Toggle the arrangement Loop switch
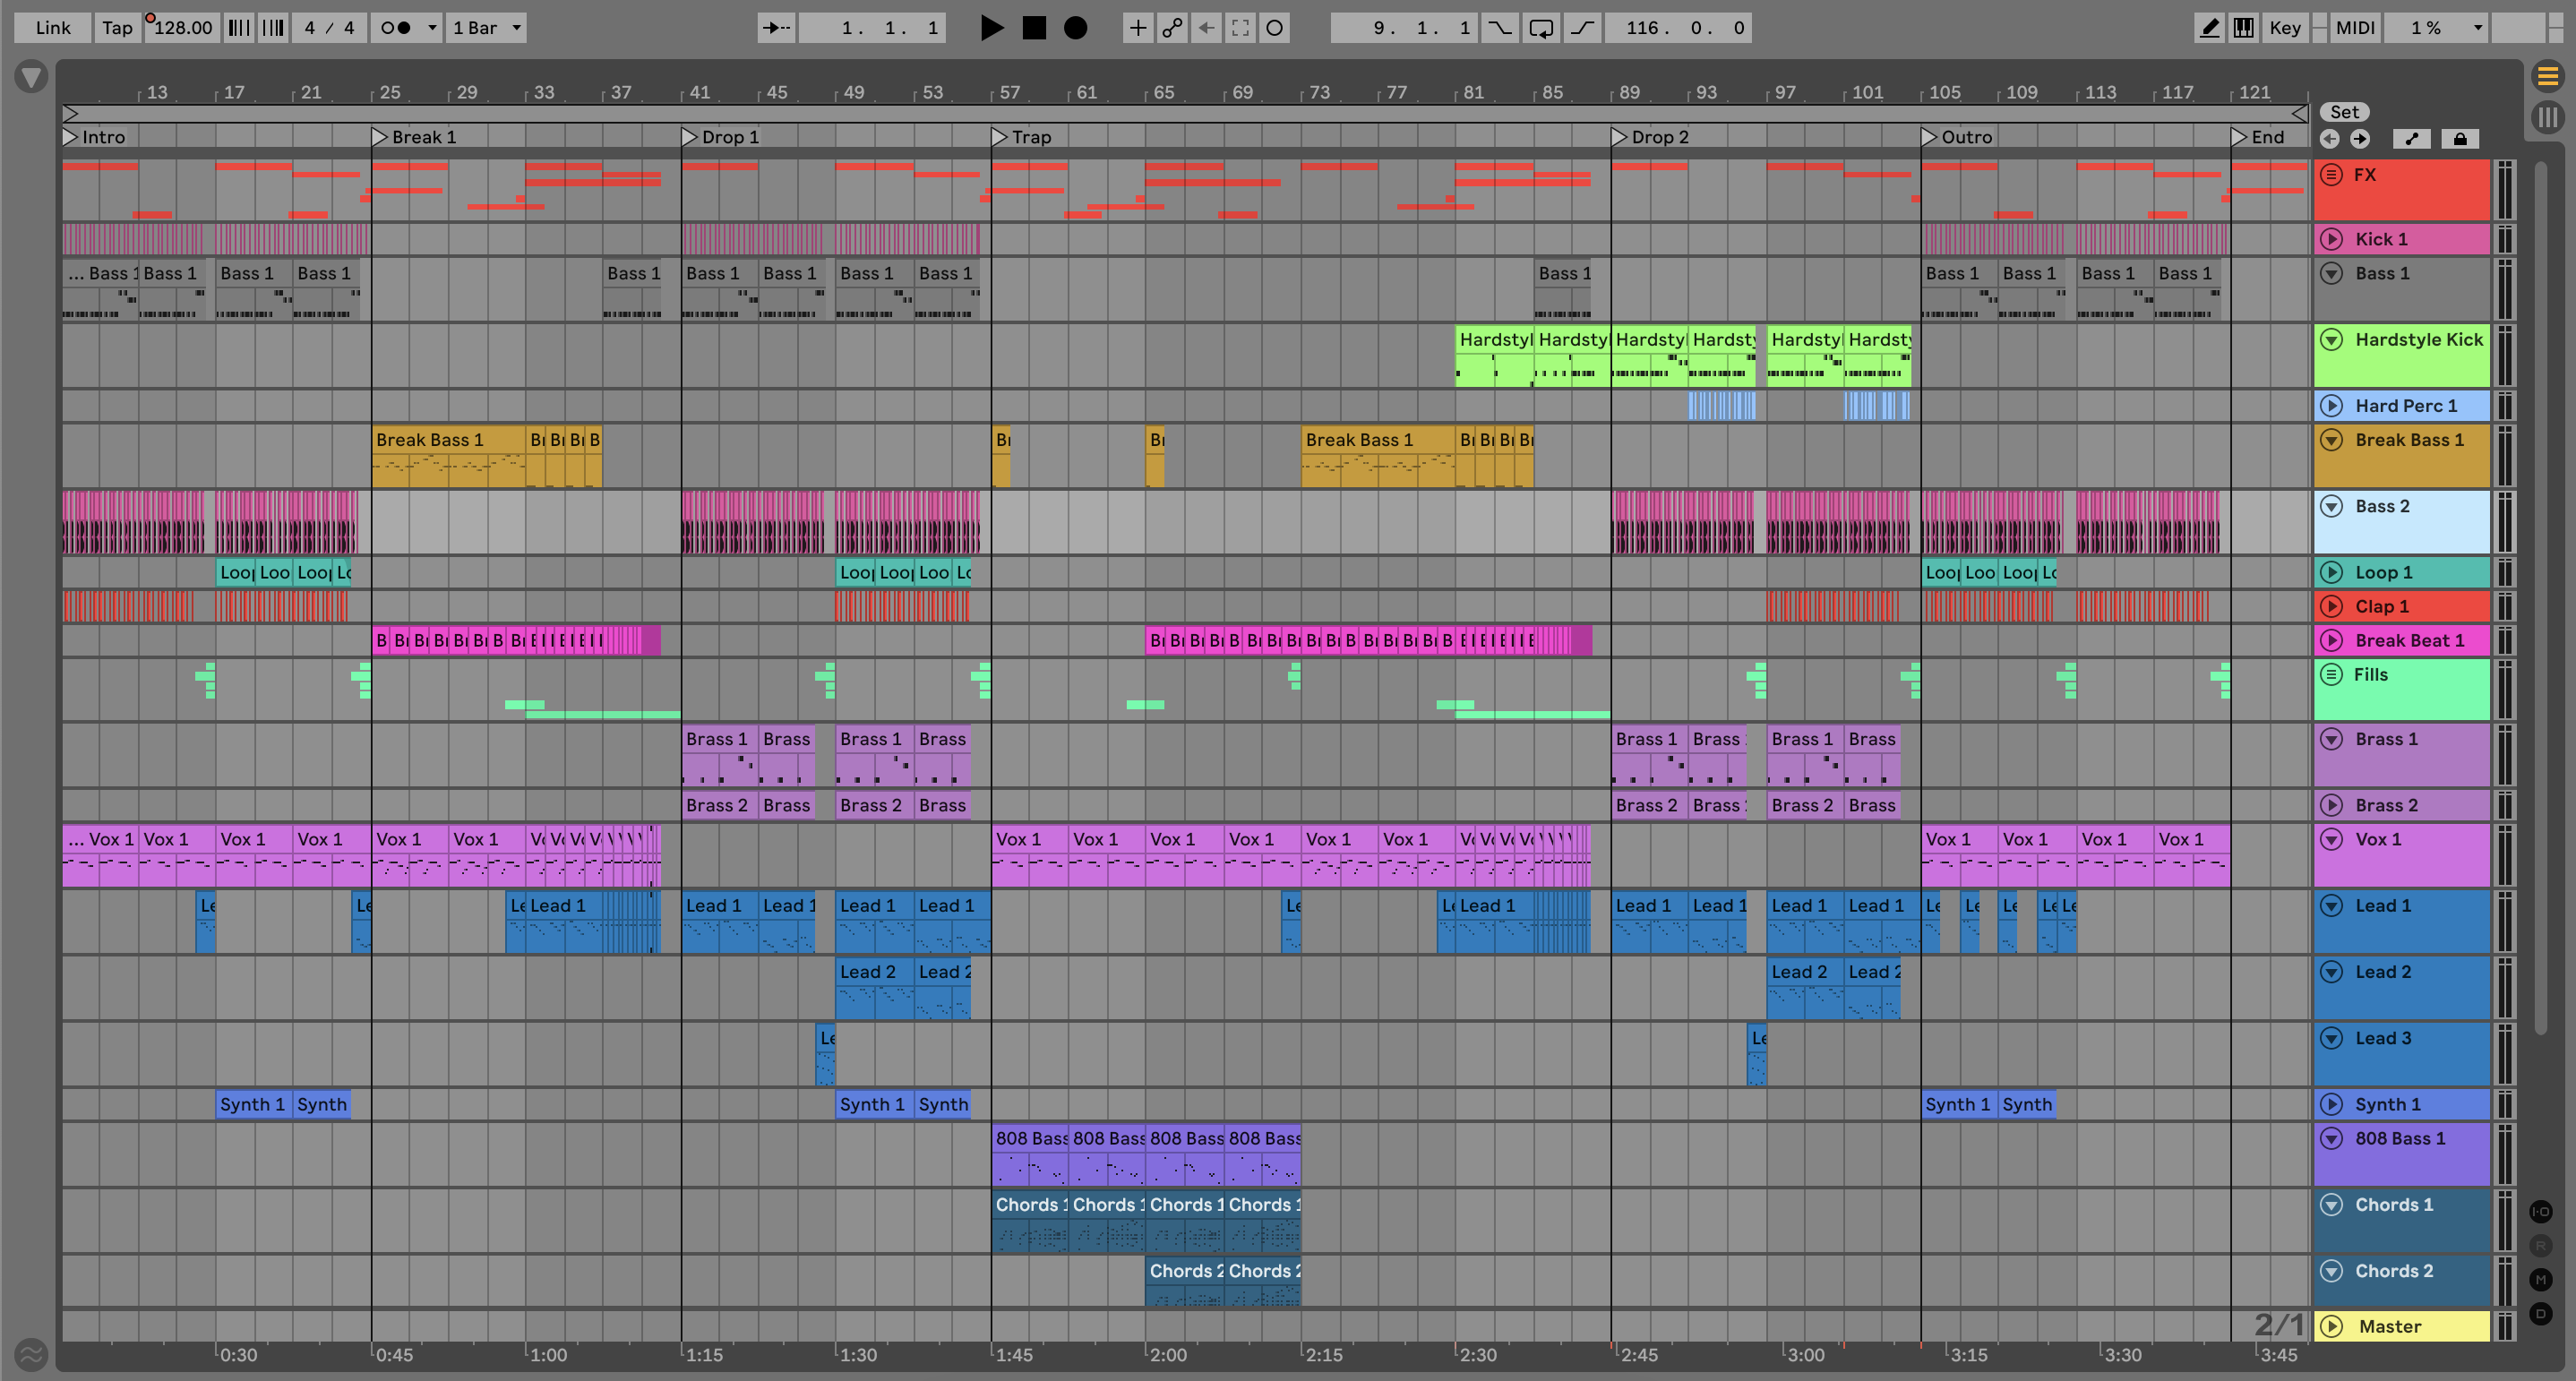The width and height of the screenshot is (2576, 1381). (1541, 28)
